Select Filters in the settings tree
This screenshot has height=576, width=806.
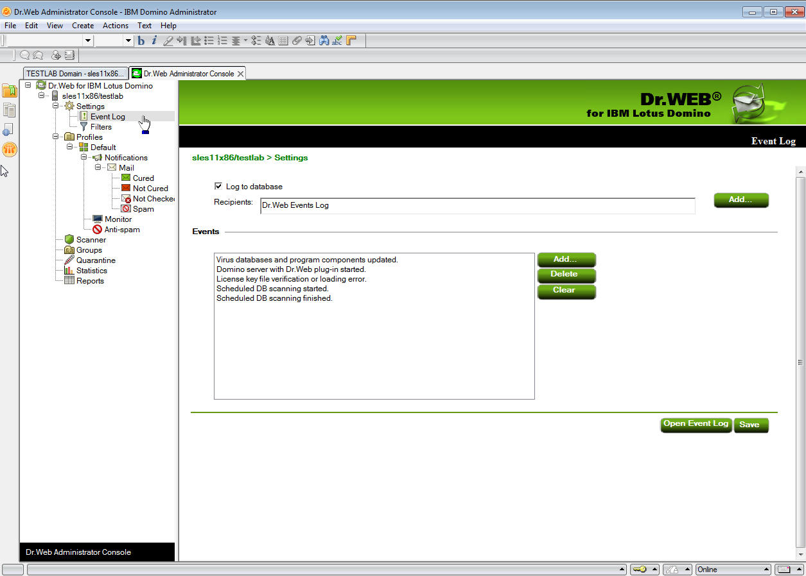pyautogui.click(x=101, y=127)
